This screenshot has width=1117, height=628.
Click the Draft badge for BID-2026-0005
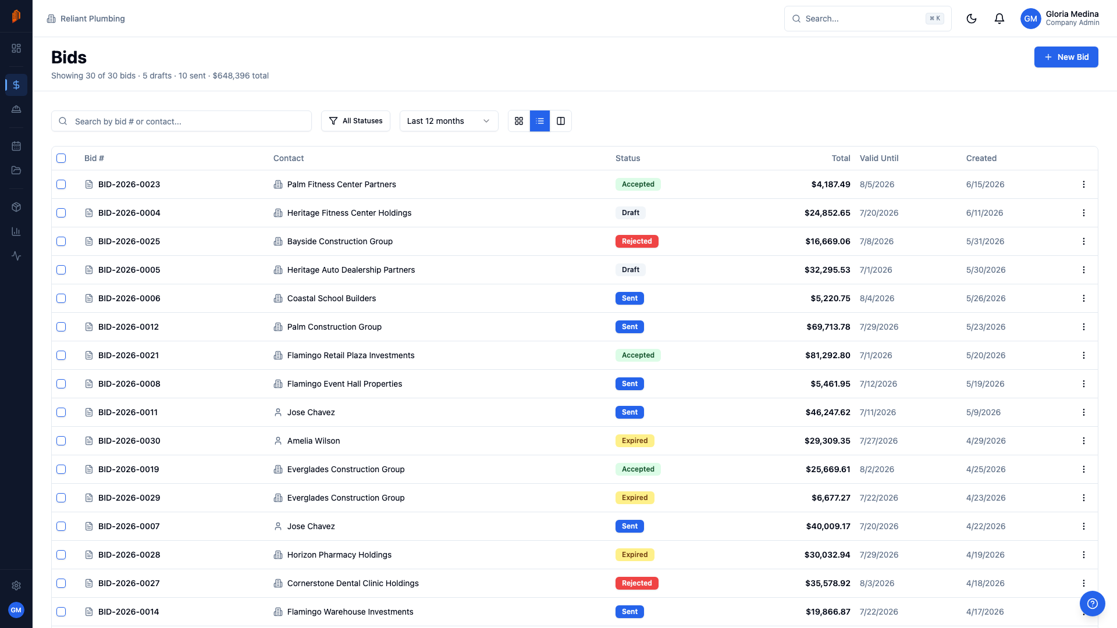click(631, 270)
